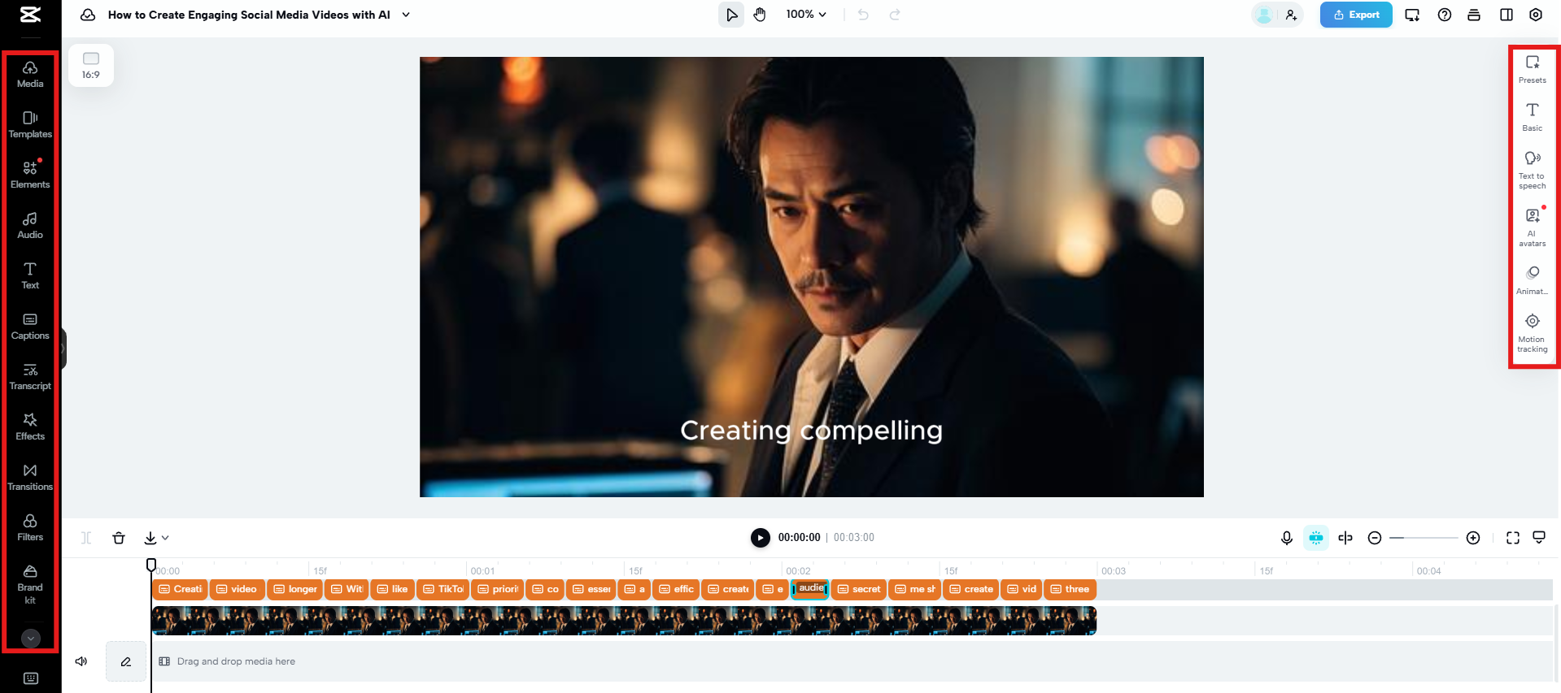Click the Export button
The image size is (1561, 693).
[1356, 15]
